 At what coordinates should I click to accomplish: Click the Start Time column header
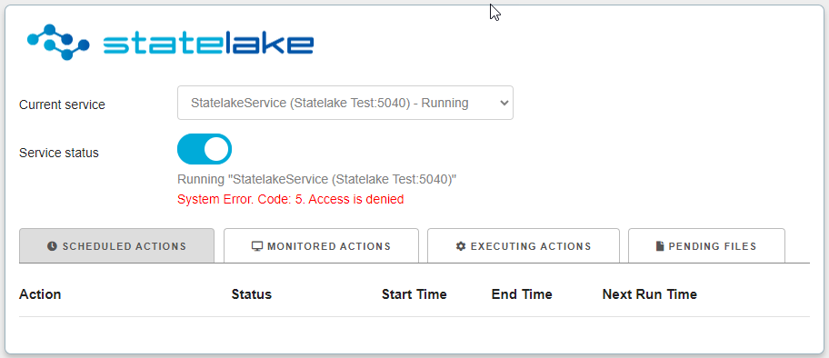(414, 294)
